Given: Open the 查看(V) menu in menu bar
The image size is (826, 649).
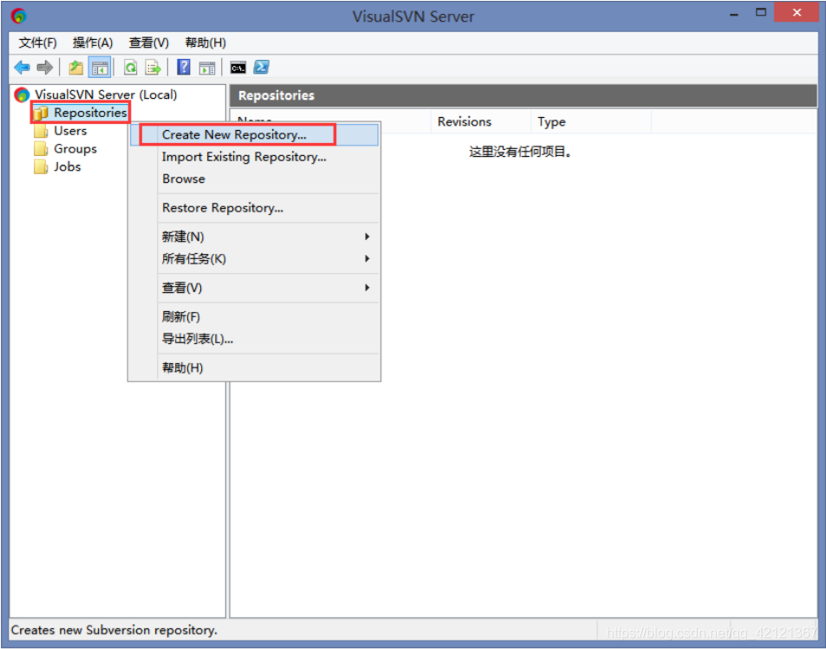Looking at the screenshot, I should pos(148,42).
